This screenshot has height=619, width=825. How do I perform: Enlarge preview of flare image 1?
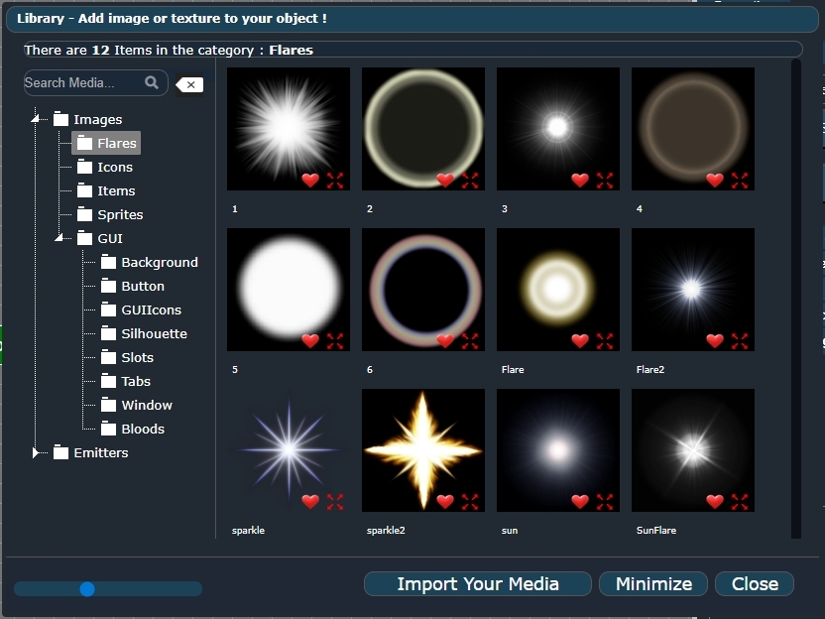(x=335, y=181)
